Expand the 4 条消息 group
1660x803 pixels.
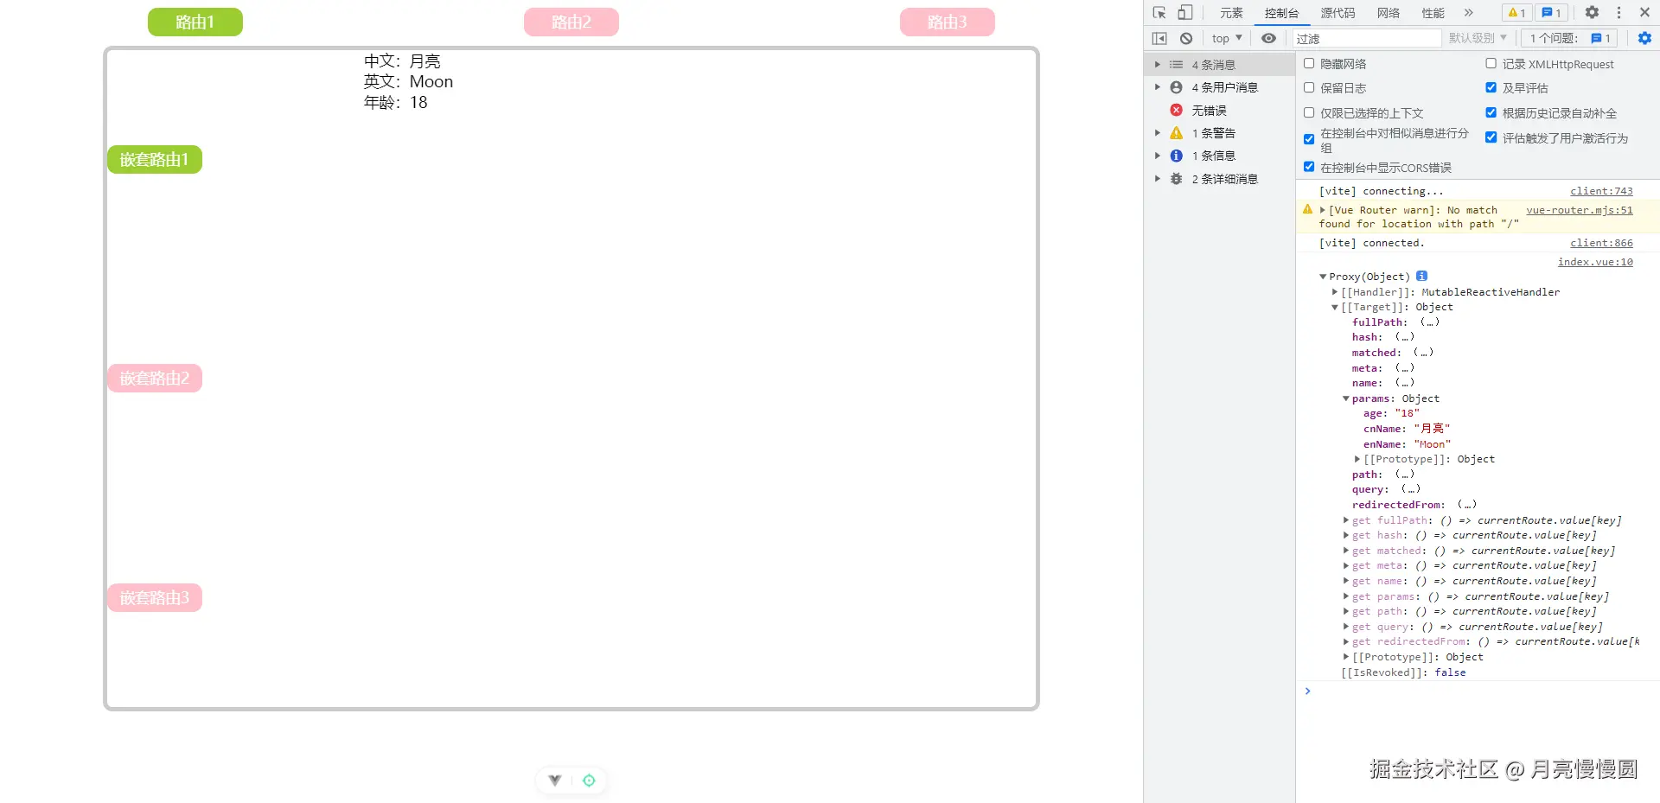coord(1158,65)
